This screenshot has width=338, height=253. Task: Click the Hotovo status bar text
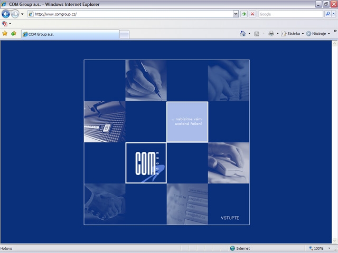(6, 248)
